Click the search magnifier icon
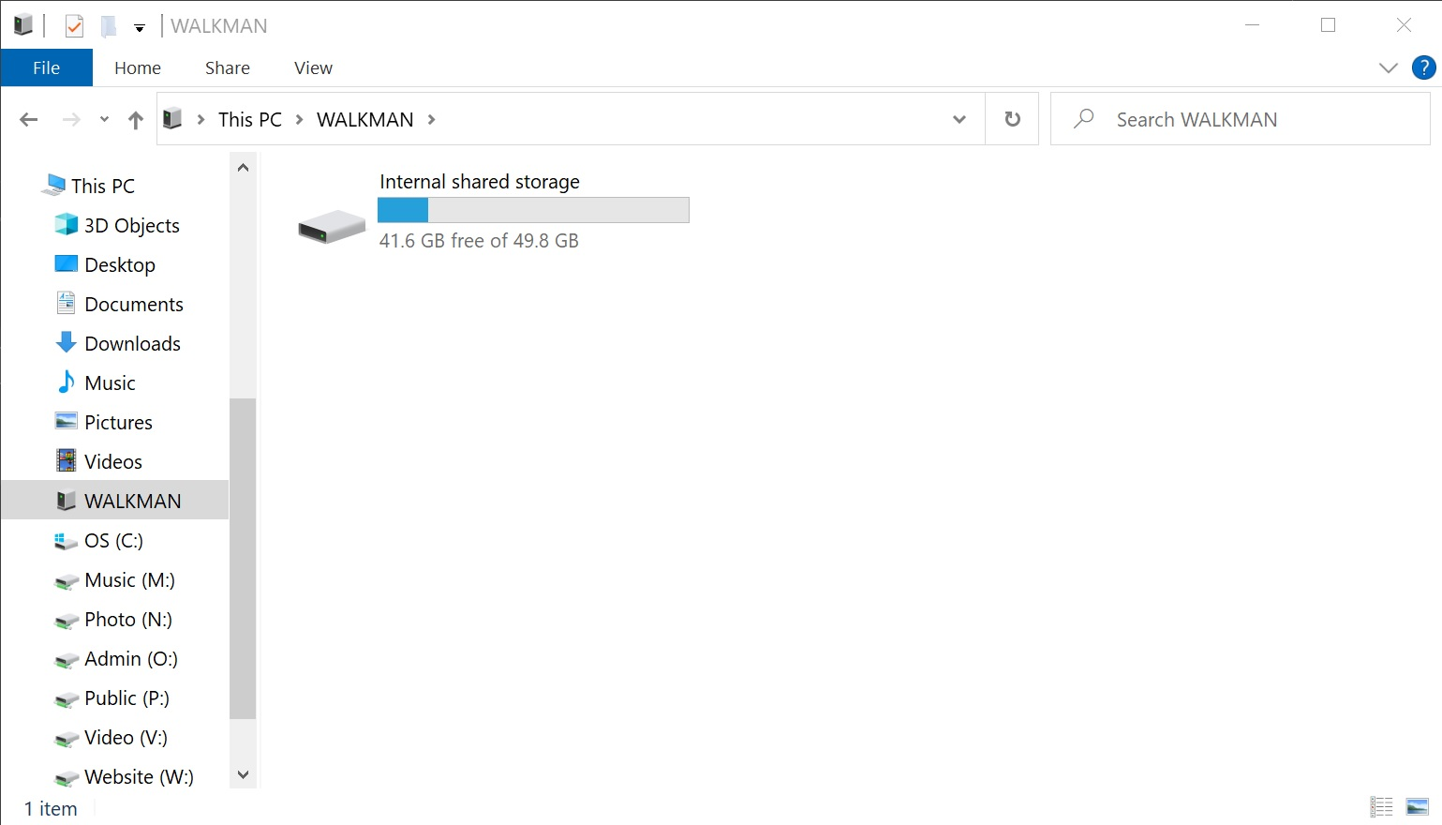This screenshot has height=825, width=1442. [1084, 118]
